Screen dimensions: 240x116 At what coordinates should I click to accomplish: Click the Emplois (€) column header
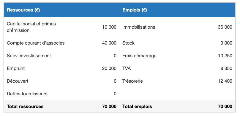(x=135, y=10)
